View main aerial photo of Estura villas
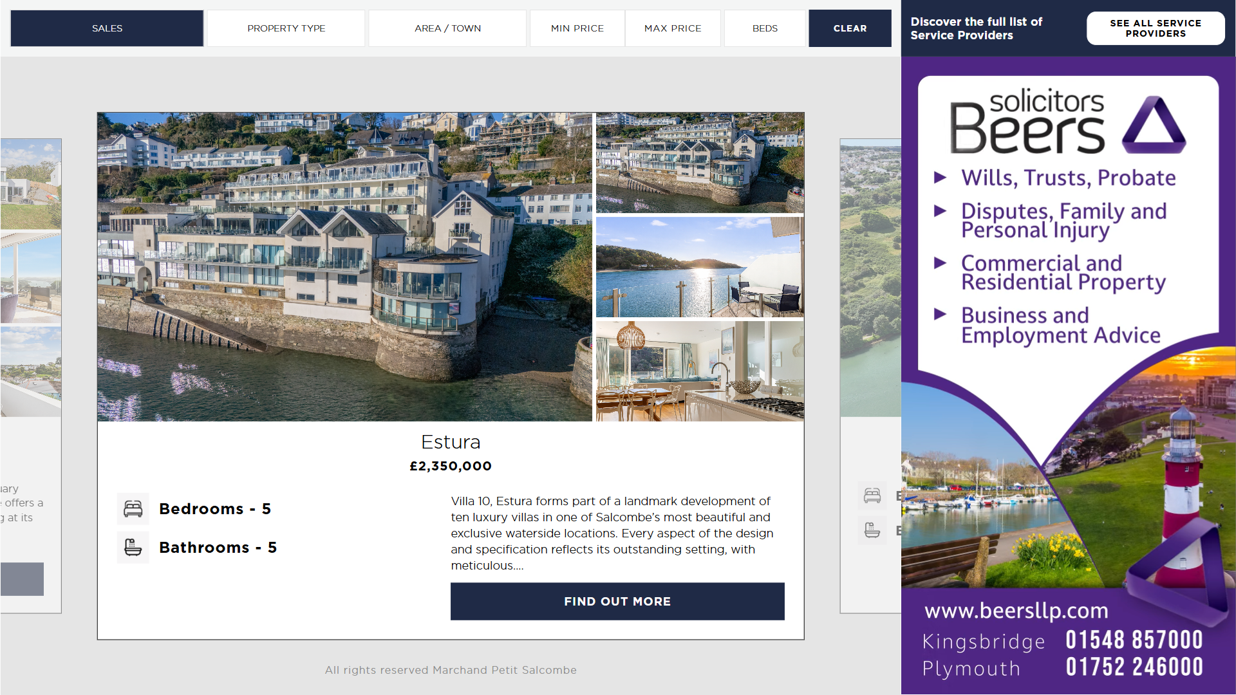The width and height of the screenshot is (1236, 695). 344,267
